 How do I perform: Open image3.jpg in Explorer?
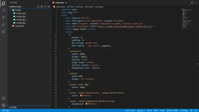click(21, 19)
